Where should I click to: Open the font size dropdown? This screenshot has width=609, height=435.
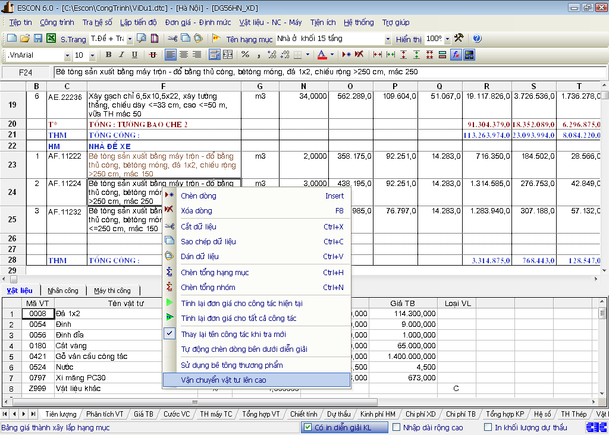pos(92,55)
